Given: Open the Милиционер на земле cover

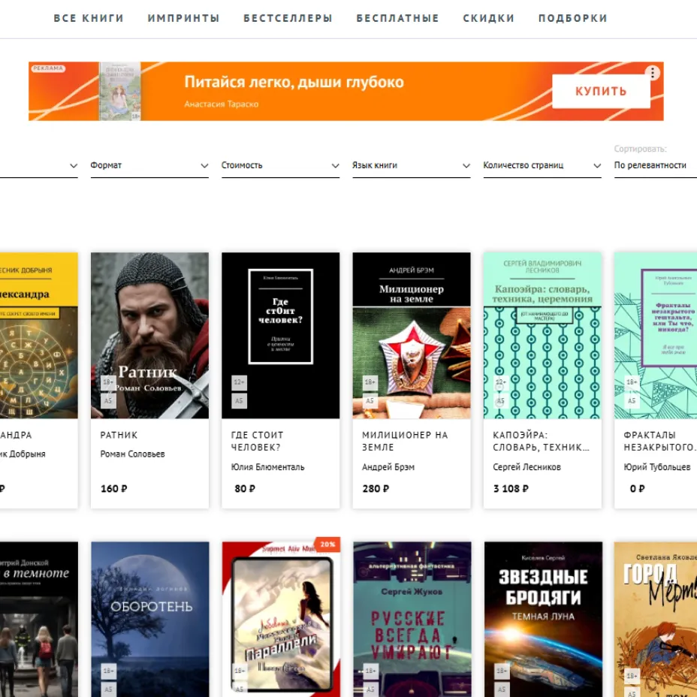Looking at the screenshot, I should (412, 336).
